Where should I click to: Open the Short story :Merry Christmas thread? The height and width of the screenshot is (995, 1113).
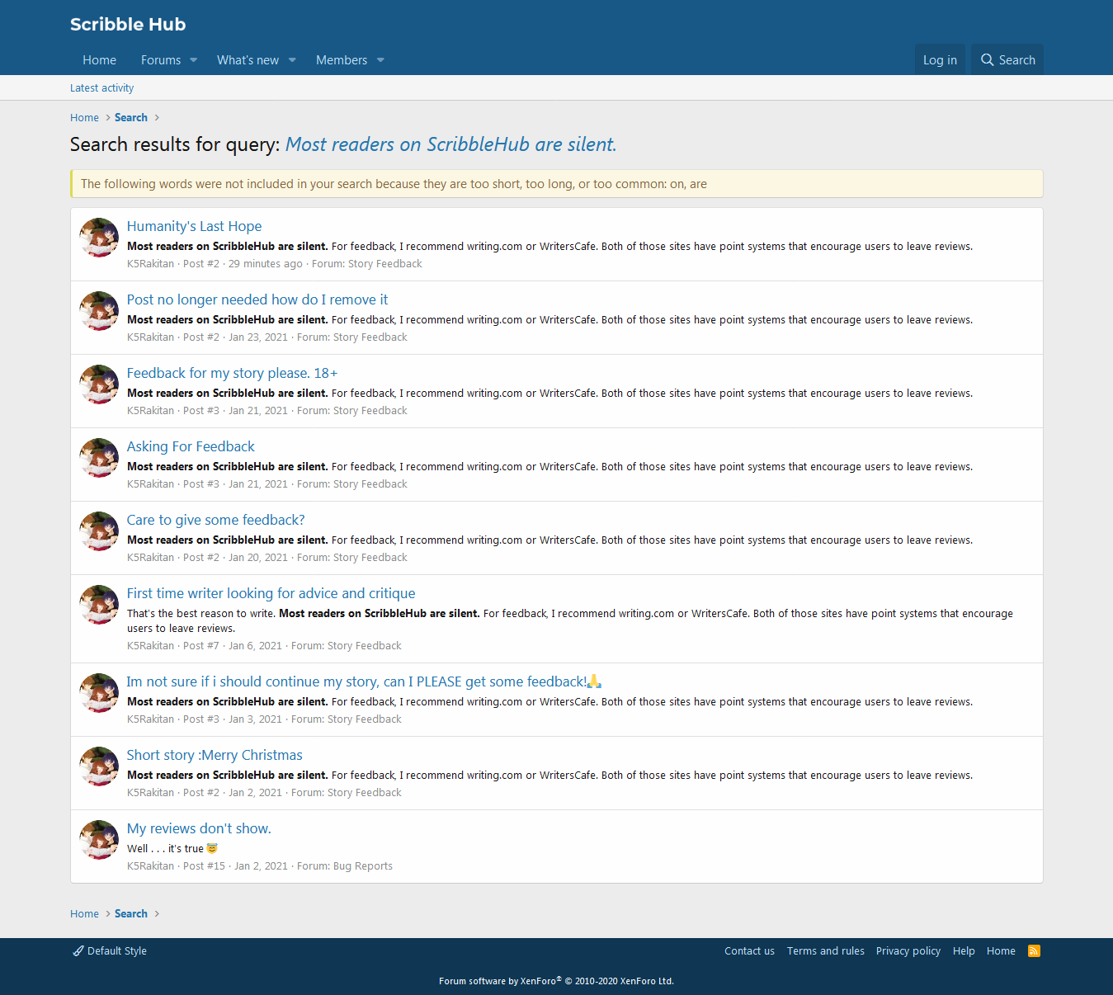click(x=215, y=755)
